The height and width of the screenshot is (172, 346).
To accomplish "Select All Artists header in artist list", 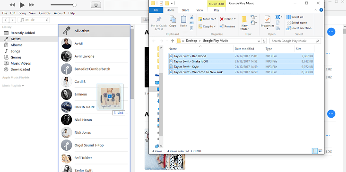I will 95,31.
